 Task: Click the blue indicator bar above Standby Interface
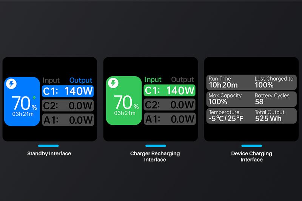tap(48, 146)
